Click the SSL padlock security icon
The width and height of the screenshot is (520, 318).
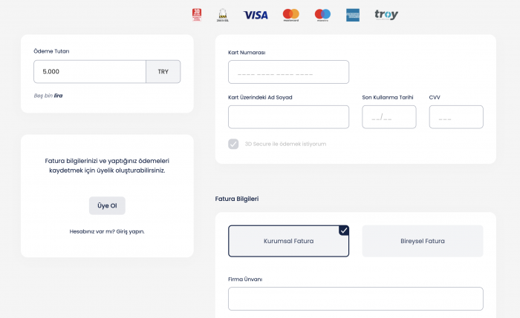click(223, 16)
